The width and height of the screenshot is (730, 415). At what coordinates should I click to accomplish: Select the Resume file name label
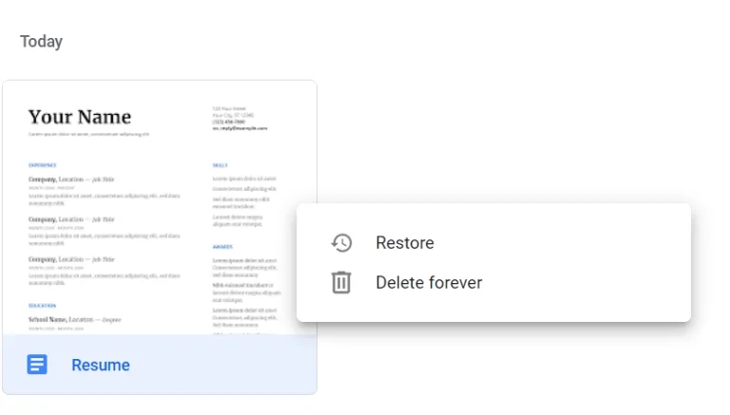pos(101,366)
